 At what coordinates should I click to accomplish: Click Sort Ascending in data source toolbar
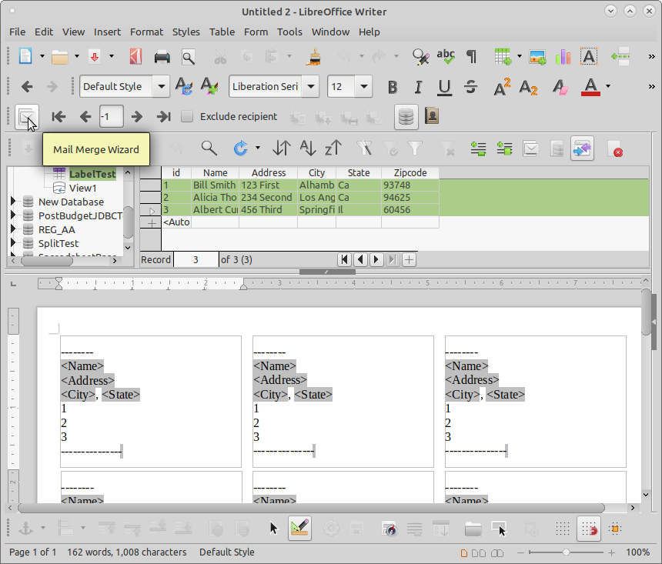(308, 148)
